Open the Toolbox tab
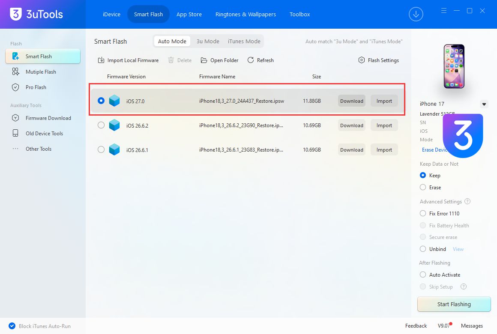This screenshot has height=334, width=497. pyautogui.click(x=299, y=14)
